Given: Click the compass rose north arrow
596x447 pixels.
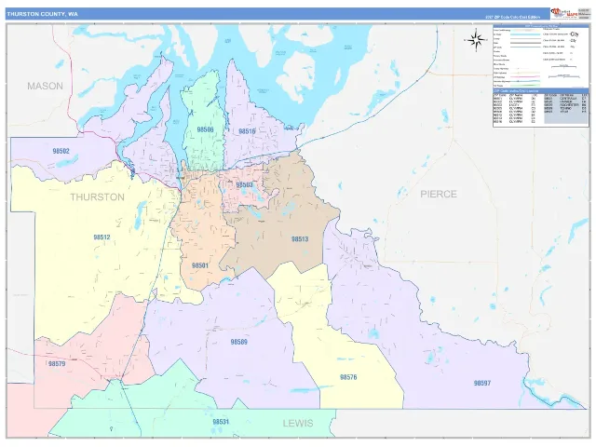Looking at the screenshot, I should click(x=476, y=39).
